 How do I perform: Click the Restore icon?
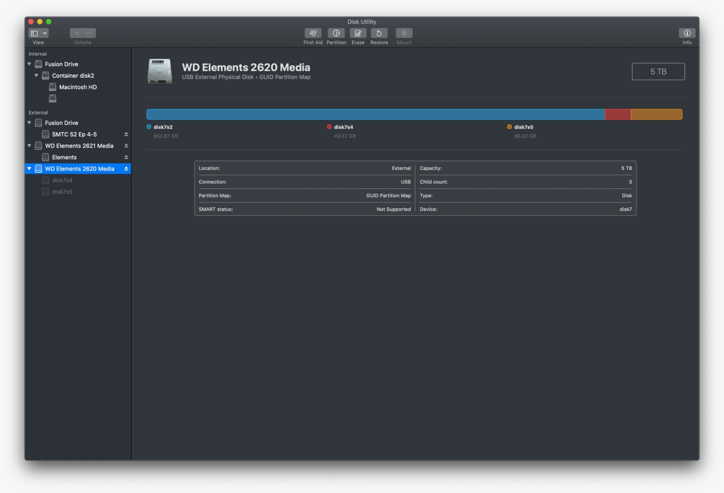pyautogui.click(x=379, y=33)
